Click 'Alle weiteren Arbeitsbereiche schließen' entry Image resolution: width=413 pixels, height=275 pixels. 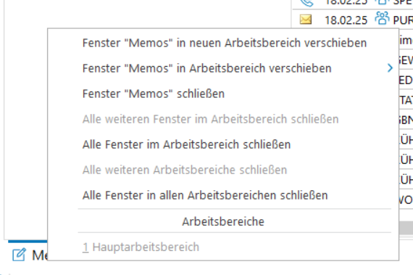click(184, 170)
